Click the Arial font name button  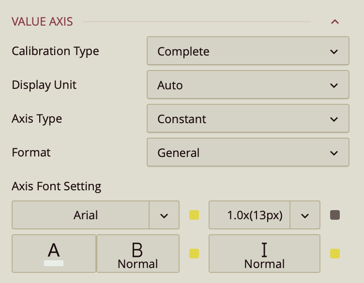tap(80, 215)
